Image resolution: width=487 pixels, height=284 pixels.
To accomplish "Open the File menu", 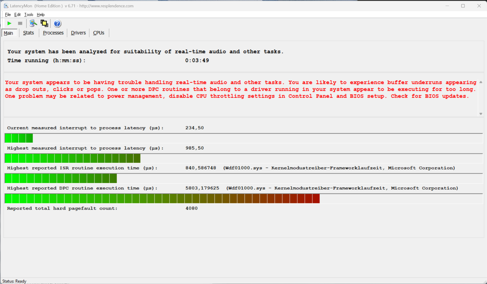I will (x=8, y=14).
